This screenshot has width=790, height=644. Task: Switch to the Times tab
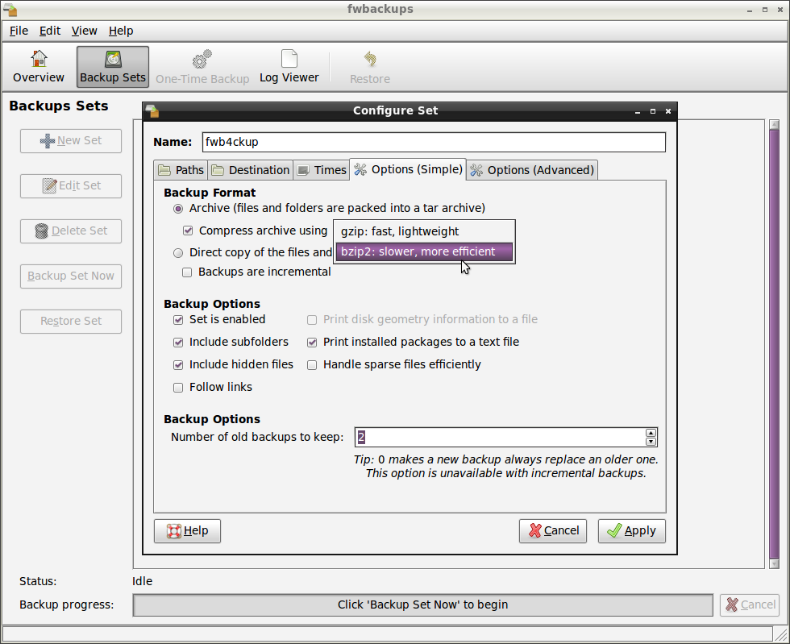click(321, 170)
